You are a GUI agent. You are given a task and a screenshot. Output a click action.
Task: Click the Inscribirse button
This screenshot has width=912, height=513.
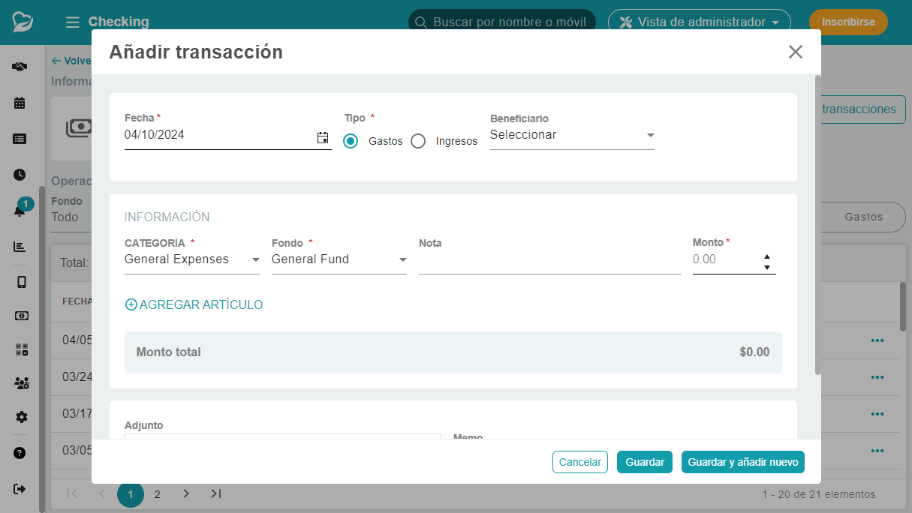pos(848,22)
